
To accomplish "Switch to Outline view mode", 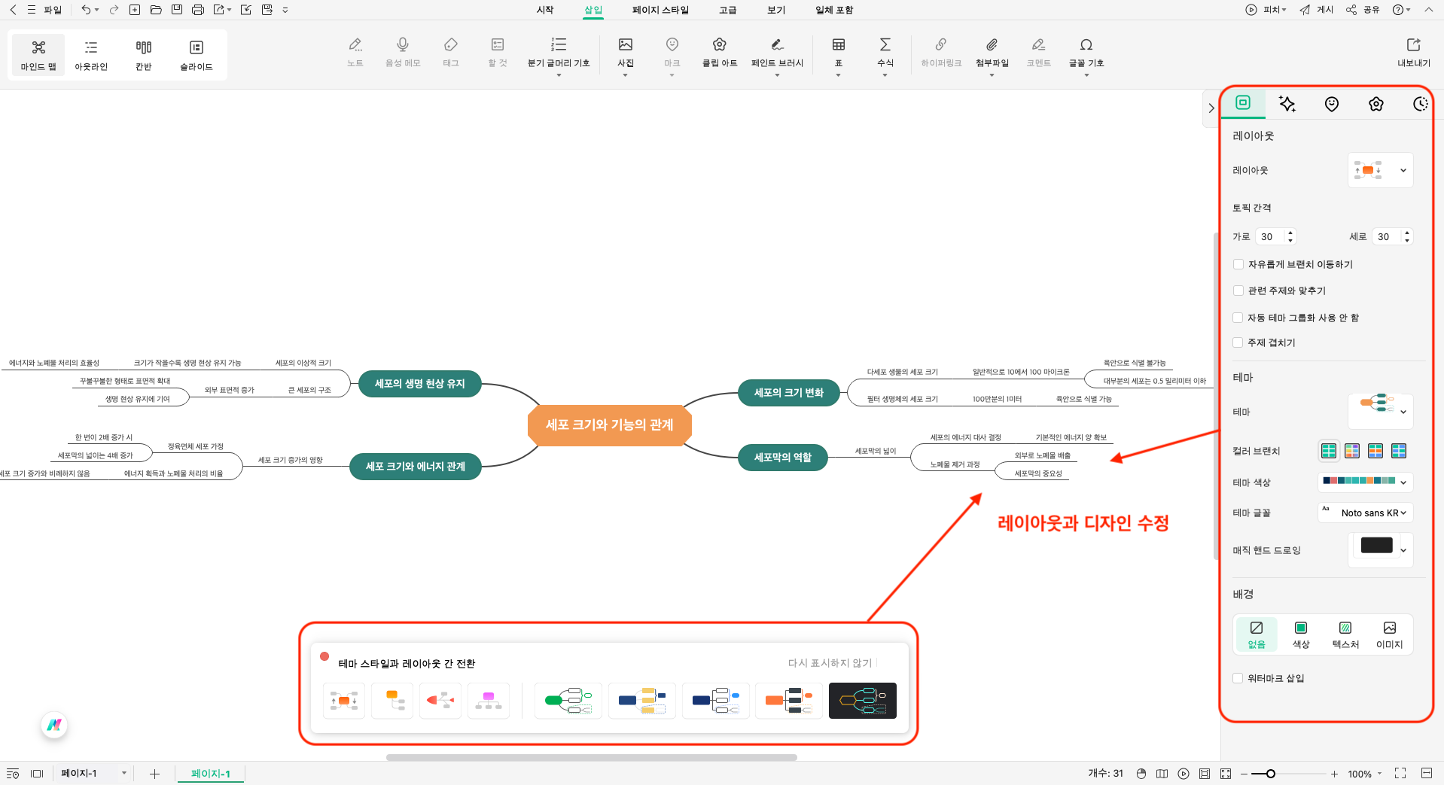I will click(91, 55).
